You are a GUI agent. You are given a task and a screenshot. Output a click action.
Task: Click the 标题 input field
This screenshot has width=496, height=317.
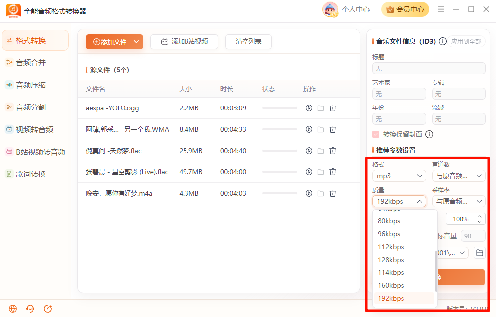click(x=429, y=68)
